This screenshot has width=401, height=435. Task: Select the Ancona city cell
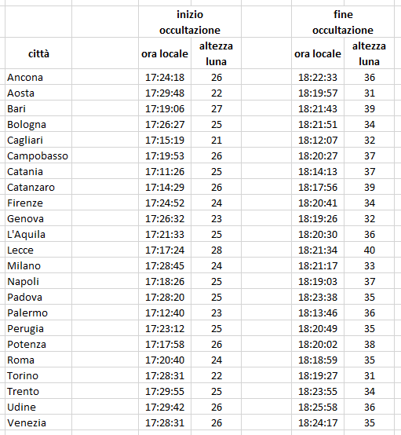click(38, 77)
